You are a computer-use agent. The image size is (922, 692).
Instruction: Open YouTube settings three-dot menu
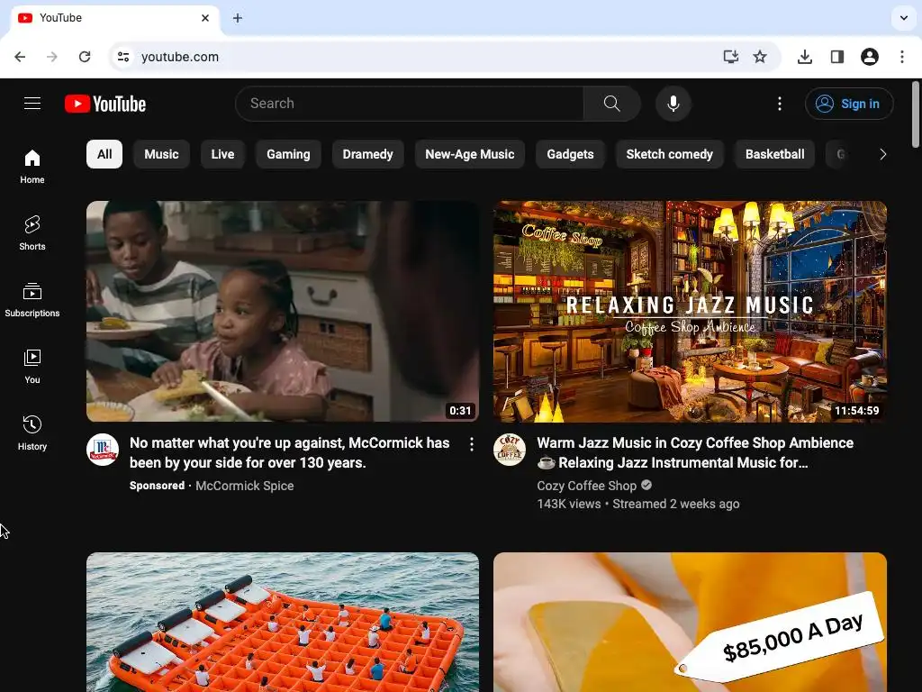click(x=780, y=104)
